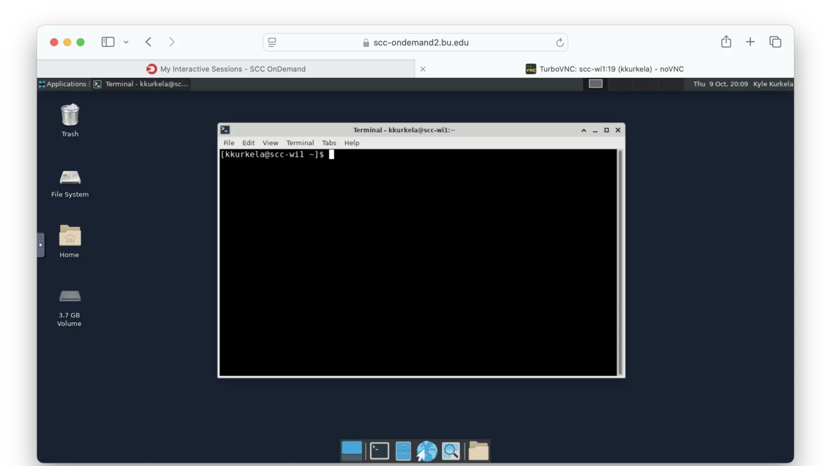831x466 pixels.
Task: Launch Web Browser globe icon in dock
Action: point(427,451)
